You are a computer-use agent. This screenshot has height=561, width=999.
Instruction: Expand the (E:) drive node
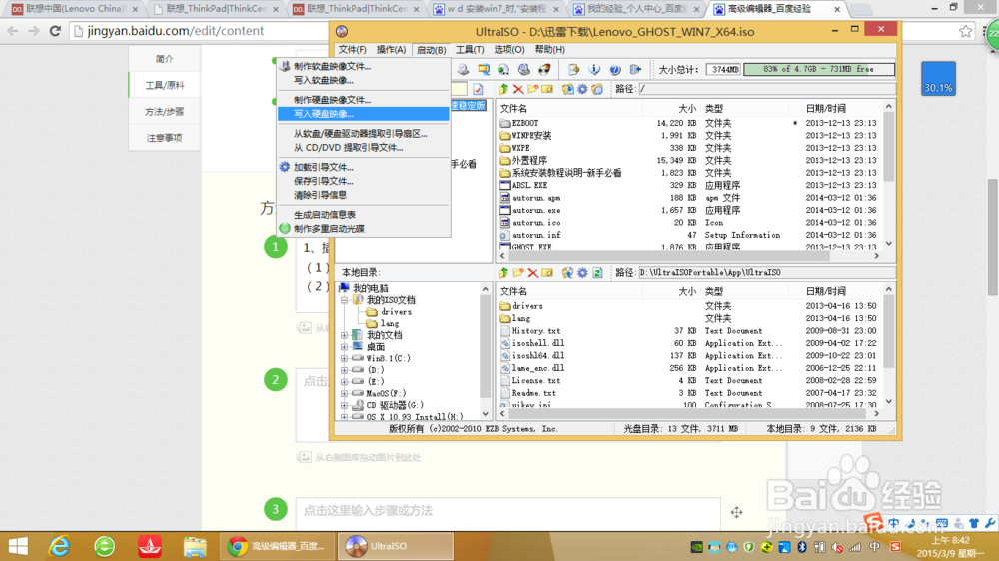coord(344,382)
